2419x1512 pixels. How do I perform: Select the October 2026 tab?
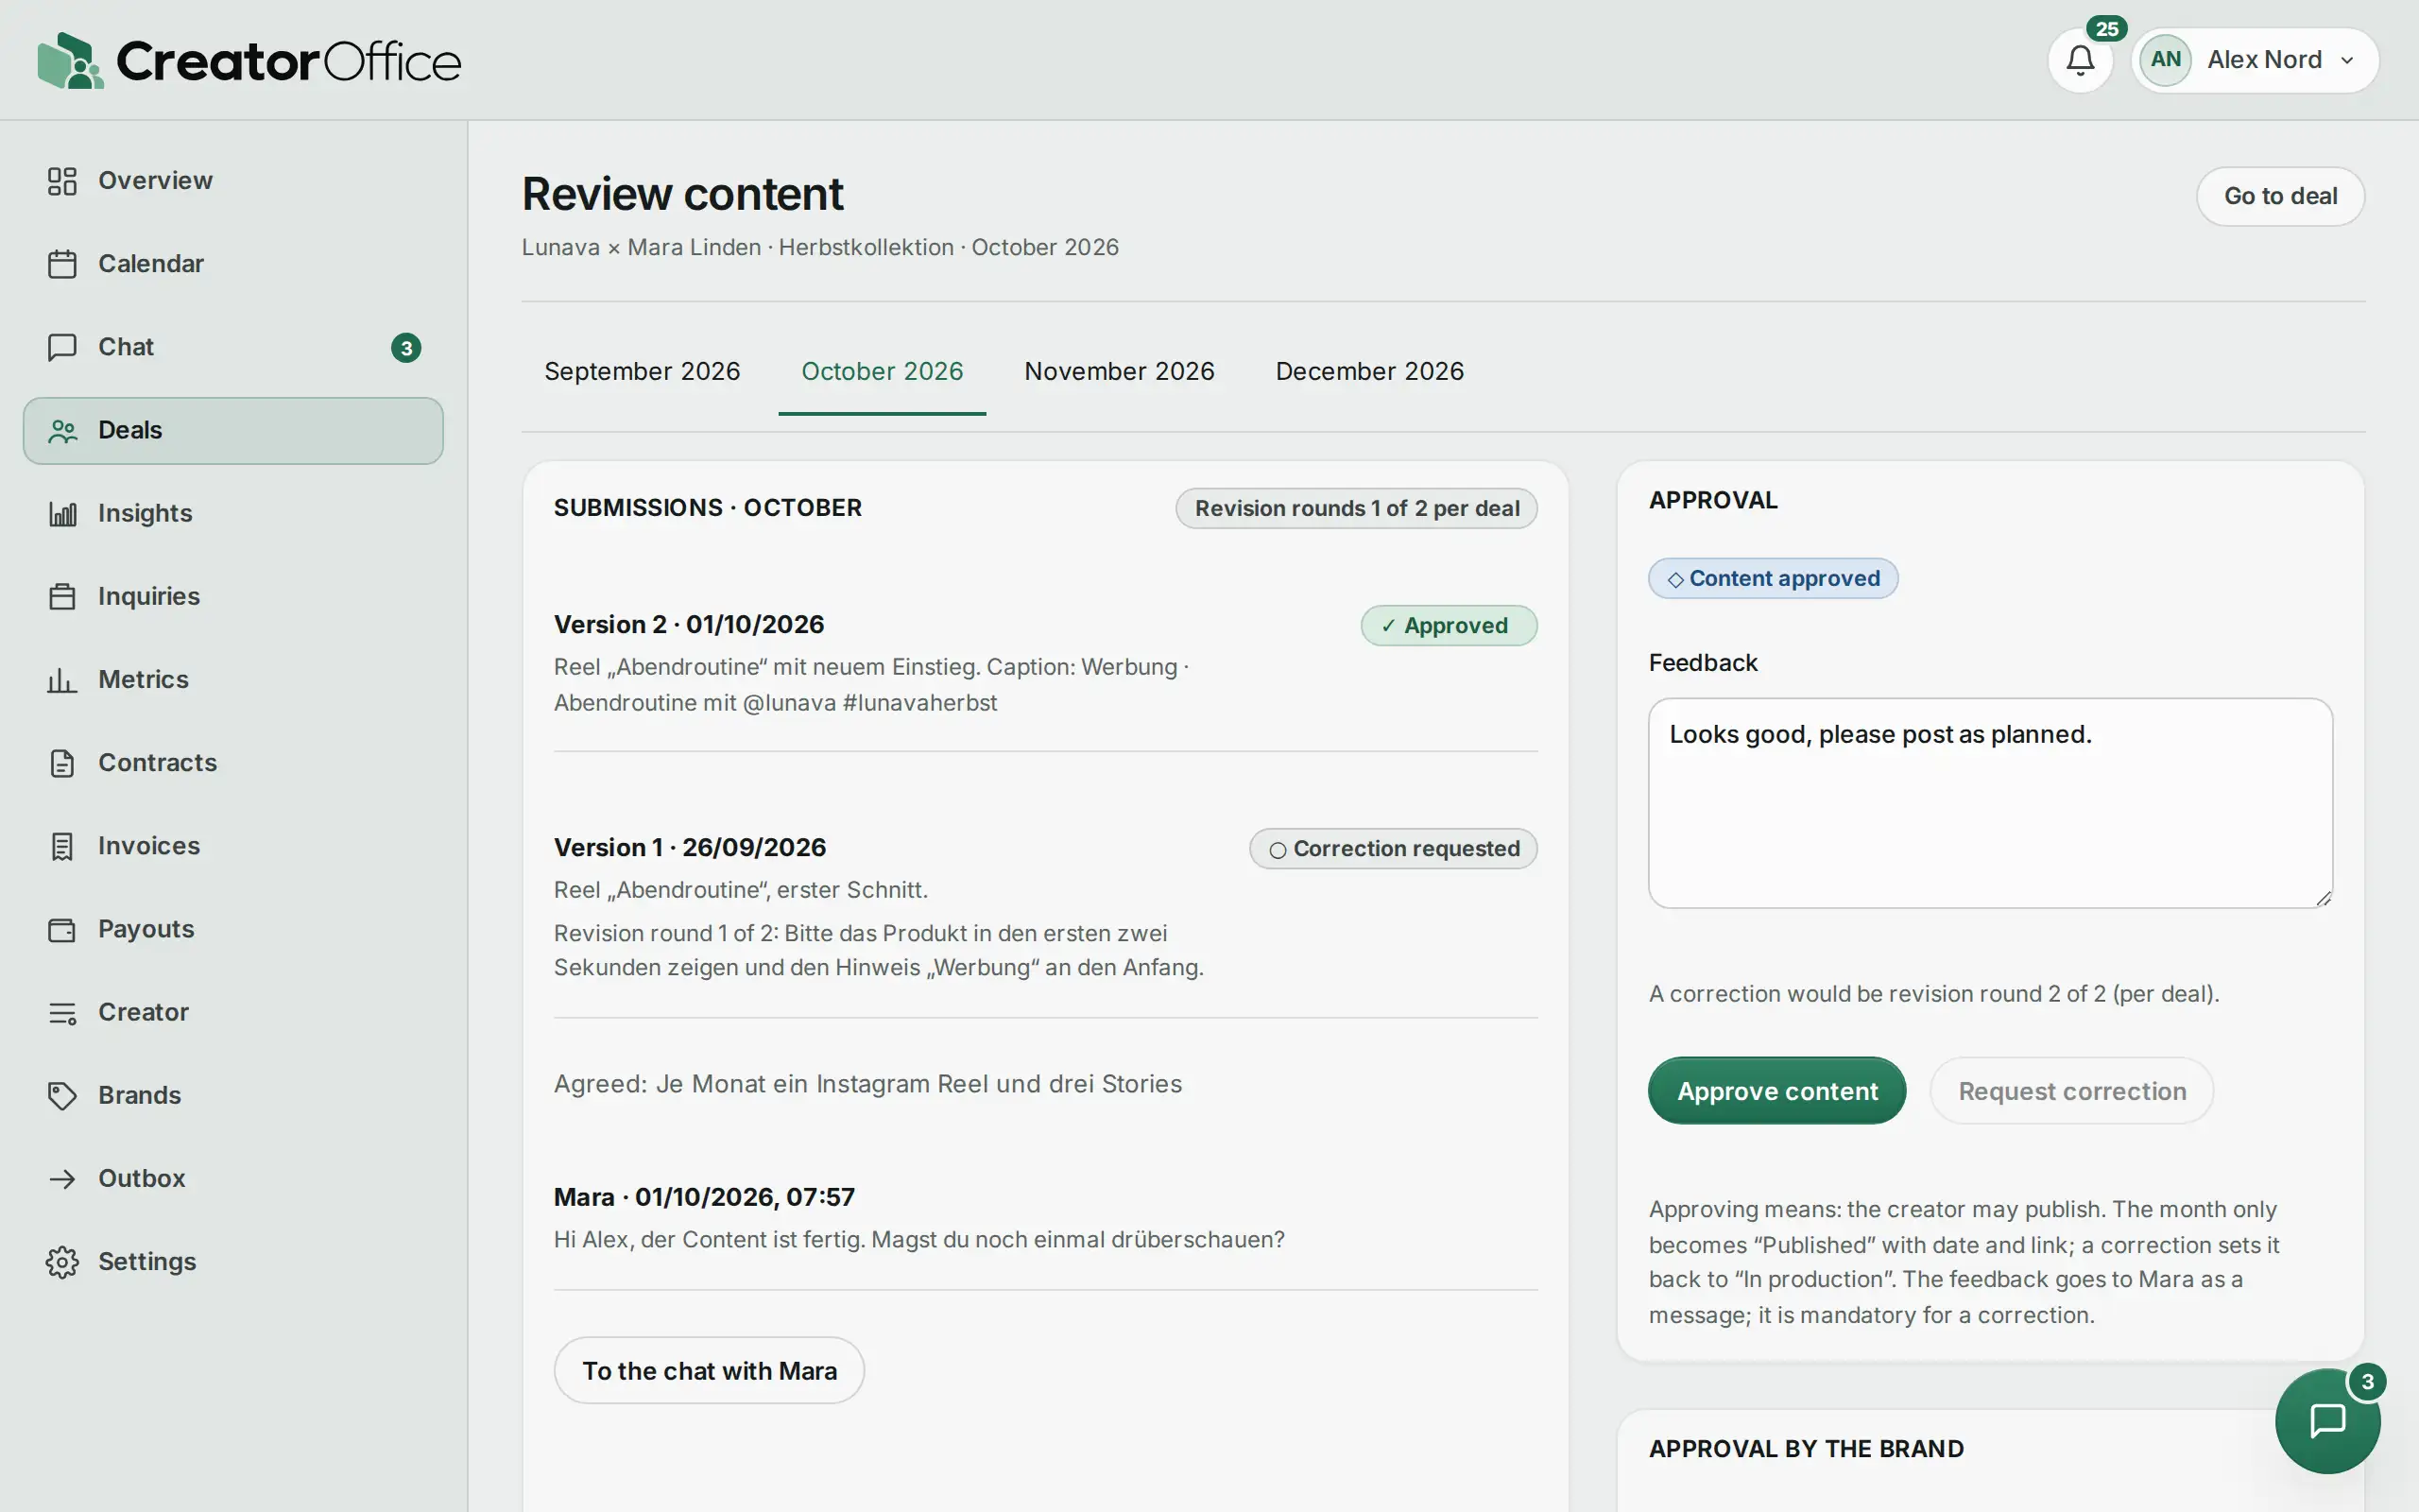point(882,371)
